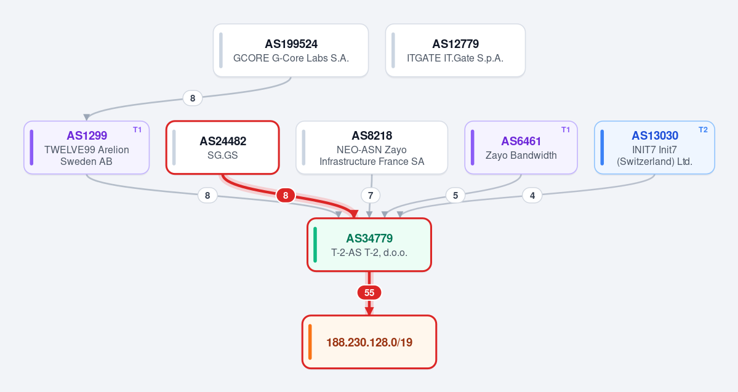Click the 8 badge below AS199524
Viewport: 738px width, 392px height.
[x=193, y=98]
